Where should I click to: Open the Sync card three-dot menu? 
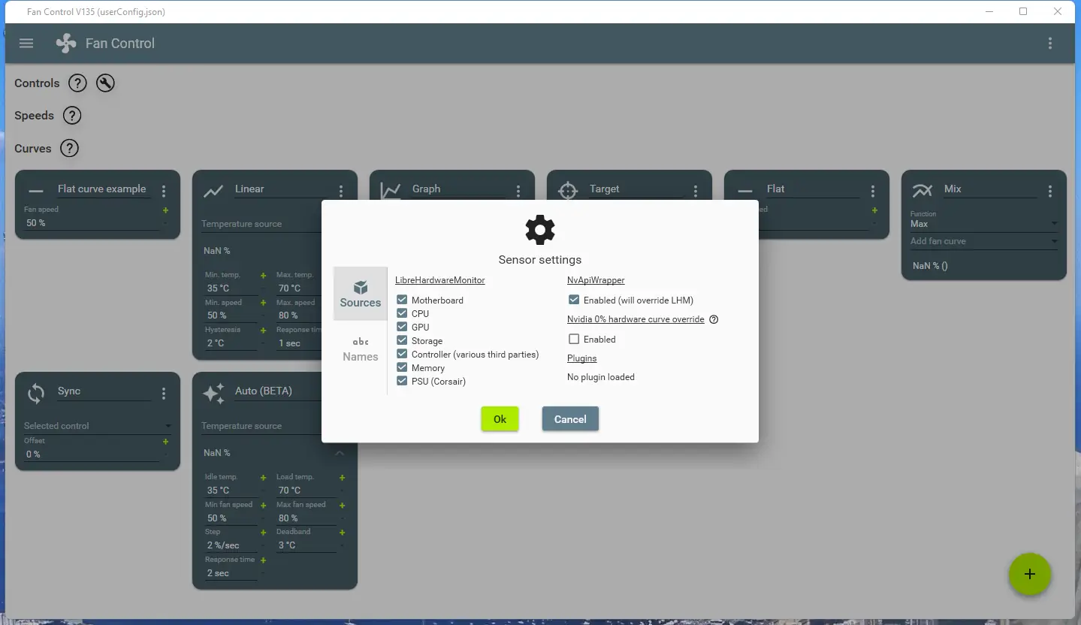[x=164, y=394]
